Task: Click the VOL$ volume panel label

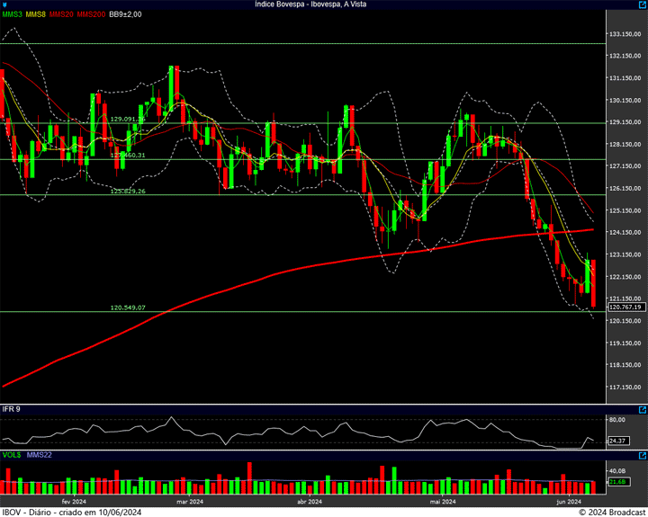Action: (12, 455)
